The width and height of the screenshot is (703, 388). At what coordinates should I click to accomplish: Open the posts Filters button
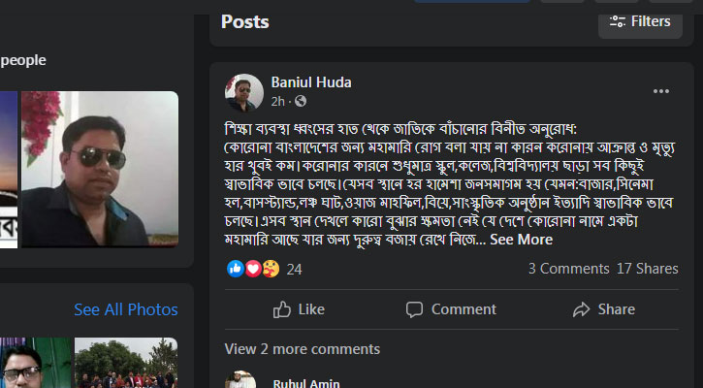[x=640, y=21]
